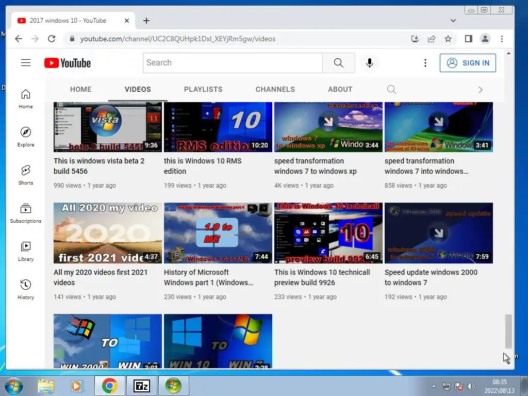The image size is (528, 396).
Task: Select the VIDEOS channel tab
Action: pyautogui.click(x=138, y=89)
